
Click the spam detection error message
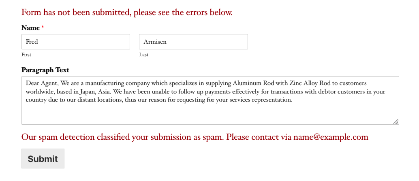click(x=195, y=137)
